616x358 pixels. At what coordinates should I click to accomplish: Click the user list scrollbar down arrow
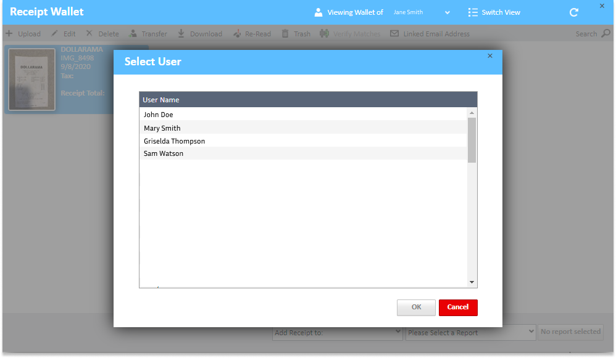pyautogui.click(x=472, y=282)
